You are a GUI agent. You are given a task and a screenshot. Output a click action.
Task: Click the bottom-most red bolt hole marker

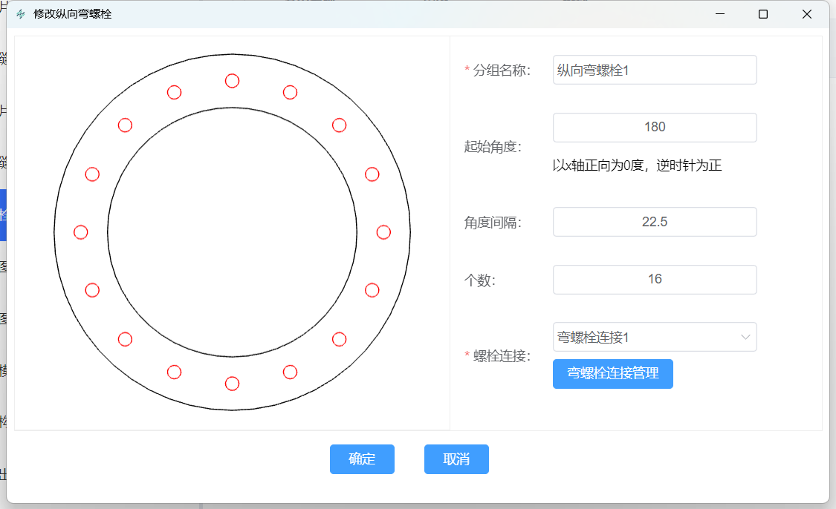tap(232, 384)
